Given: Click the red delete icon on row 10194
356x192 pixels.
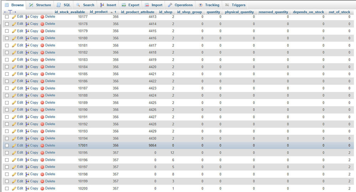Looking at the screenshot, I should pos(42,139).
